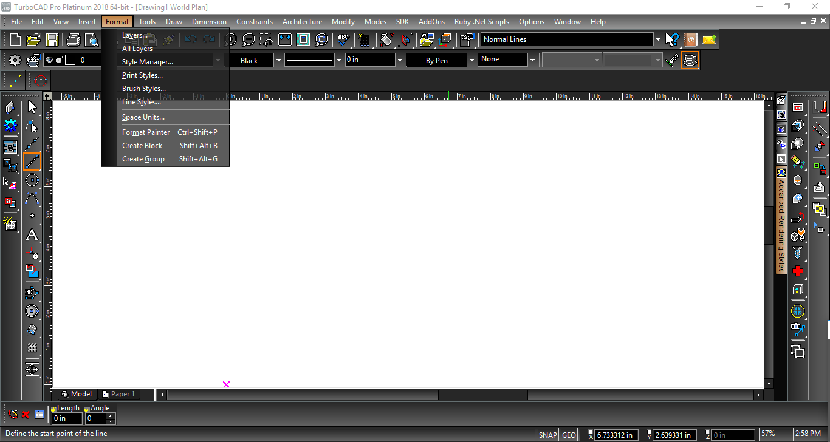Open the Layers manager icon beside the gear
830x442 pixels.
pyautogui.click(x=33, y=60)
